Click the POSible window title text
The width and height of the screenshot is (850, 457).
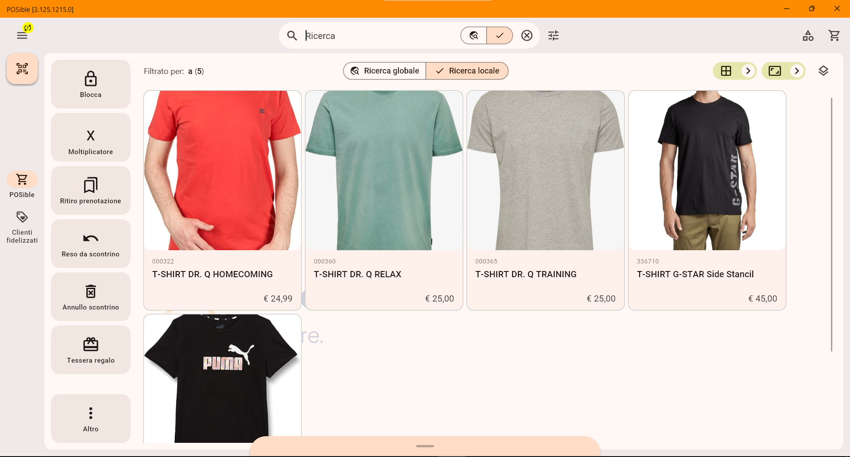click(40, 9)
